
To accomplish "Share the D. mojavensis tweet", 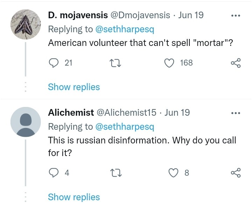I will click(236, 63).
